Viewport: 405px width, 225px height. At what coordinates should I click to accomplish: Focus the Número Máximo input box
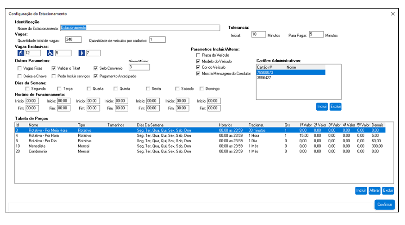click(x=138, y=67)
